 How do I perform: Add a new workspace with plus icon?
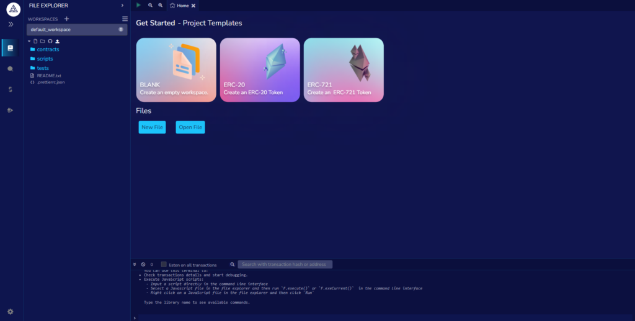pyautogui.click(x=66, y=19)
